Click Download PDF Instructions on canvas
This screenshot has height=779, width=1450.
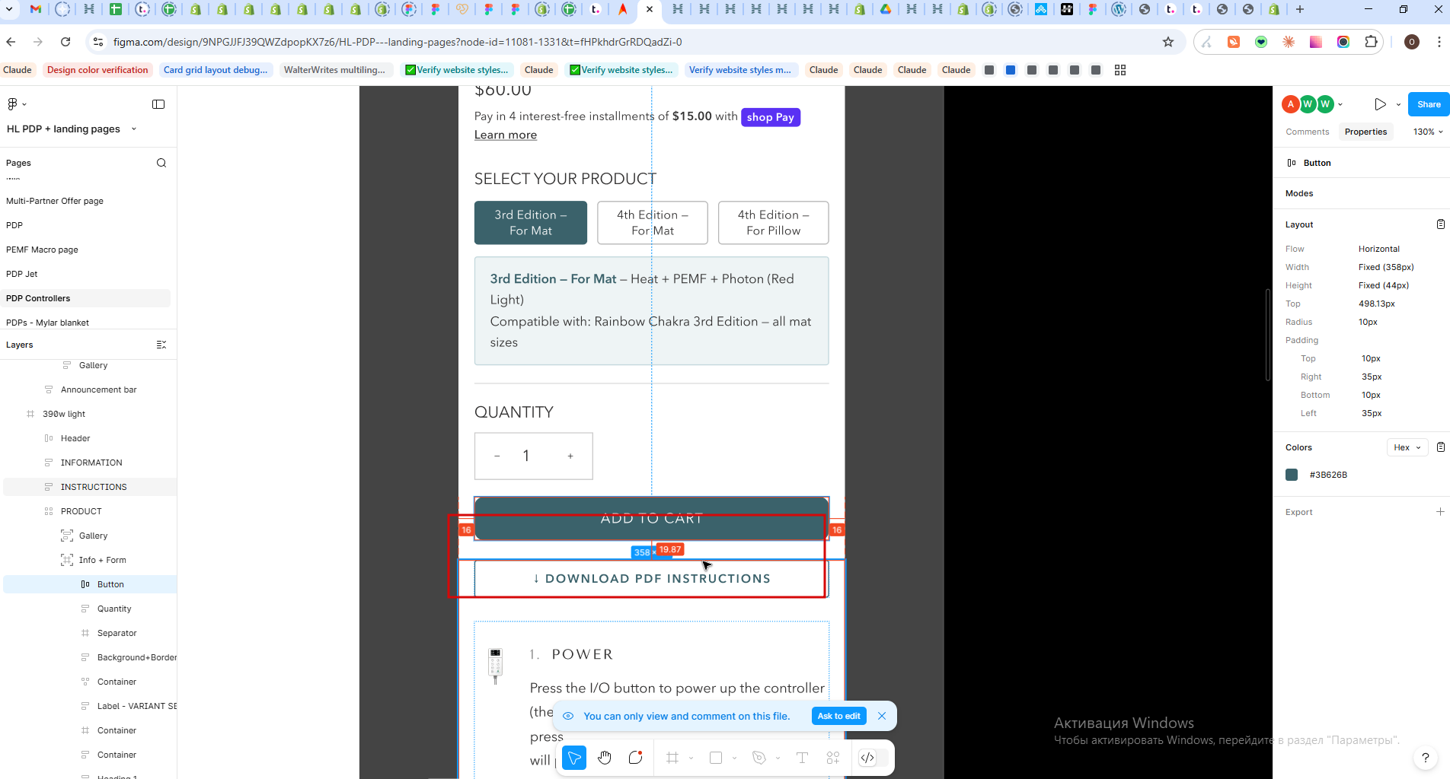[651, 579]
